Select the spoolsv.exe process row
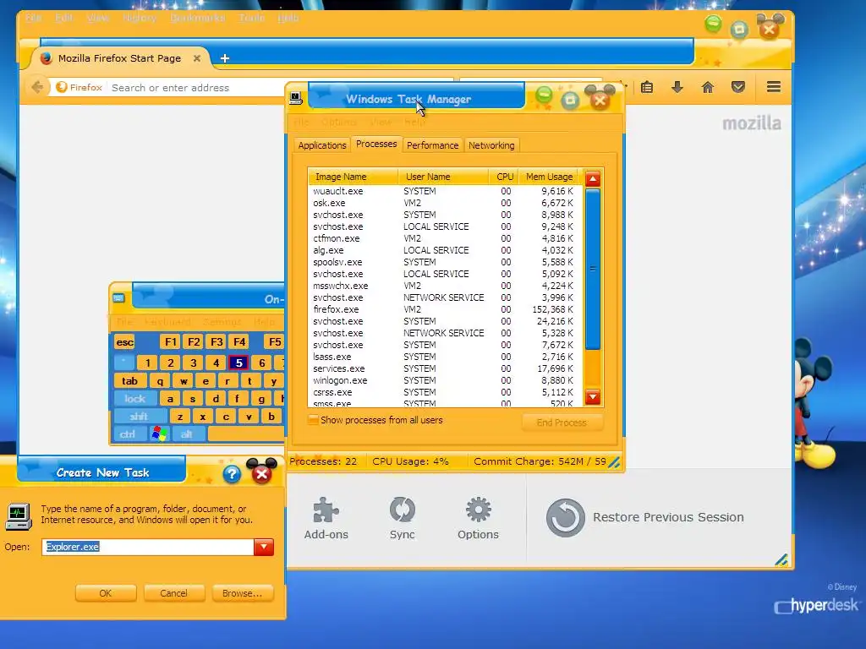Viewport: 866px width, 649px height. (443, 262)
